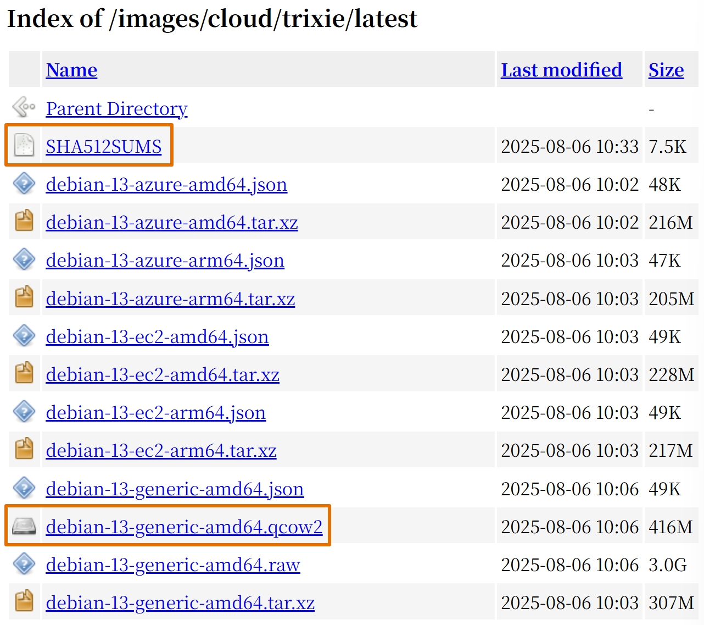Viewport: 704px width, 625px height.
Task: Click the text file icon next to SHA512SUMS
Action: 24,146
